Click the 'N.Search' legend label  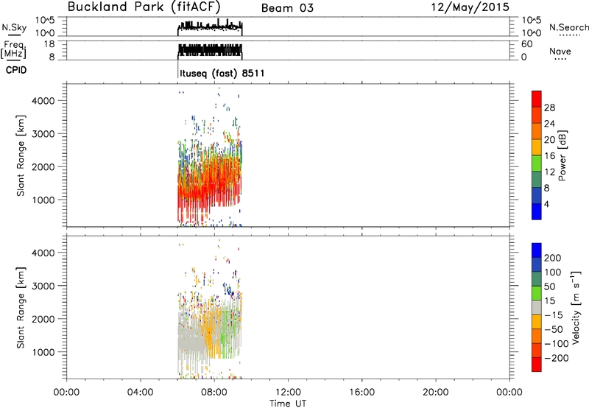click(568, 27)
